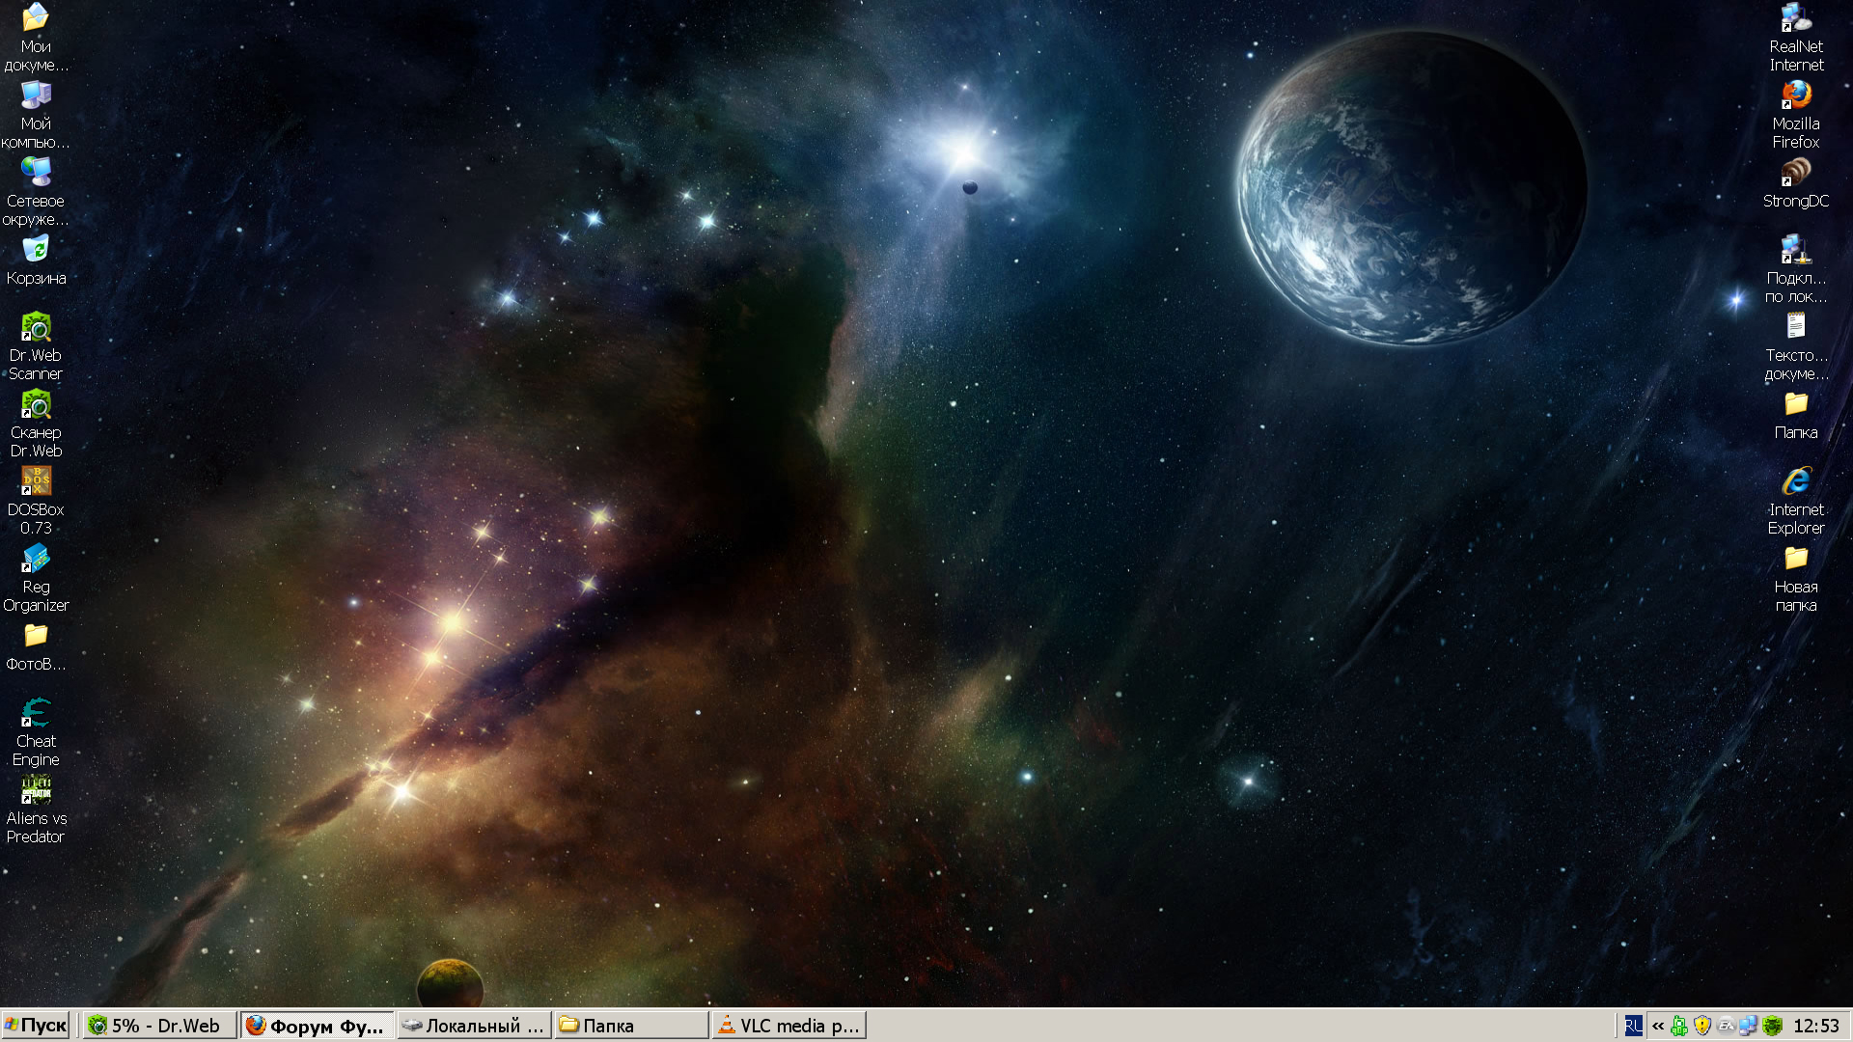Screen dimensions: 1853x1042
Task: Switch to the Dr.Web 5% scan window
Action: [x=159, y=1026]
